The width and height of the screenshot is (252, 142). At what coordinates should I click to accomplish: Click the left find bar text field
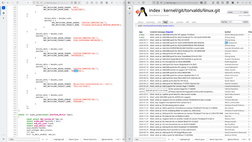click(24, 139)
